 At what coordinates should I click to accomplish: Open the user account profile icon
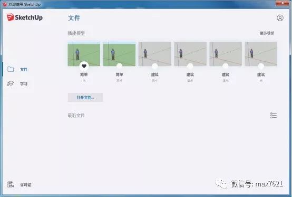(x=280, y=18)
